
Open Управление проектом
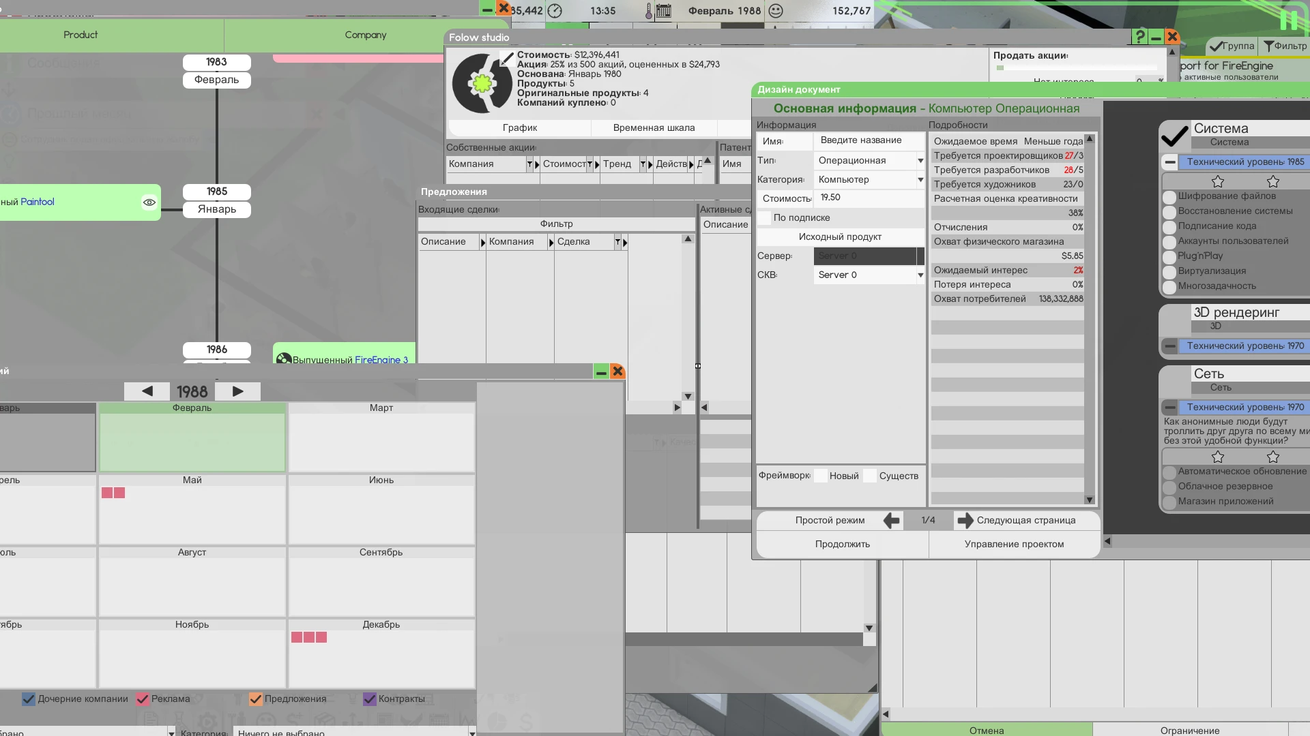[x=1013, y=544]
